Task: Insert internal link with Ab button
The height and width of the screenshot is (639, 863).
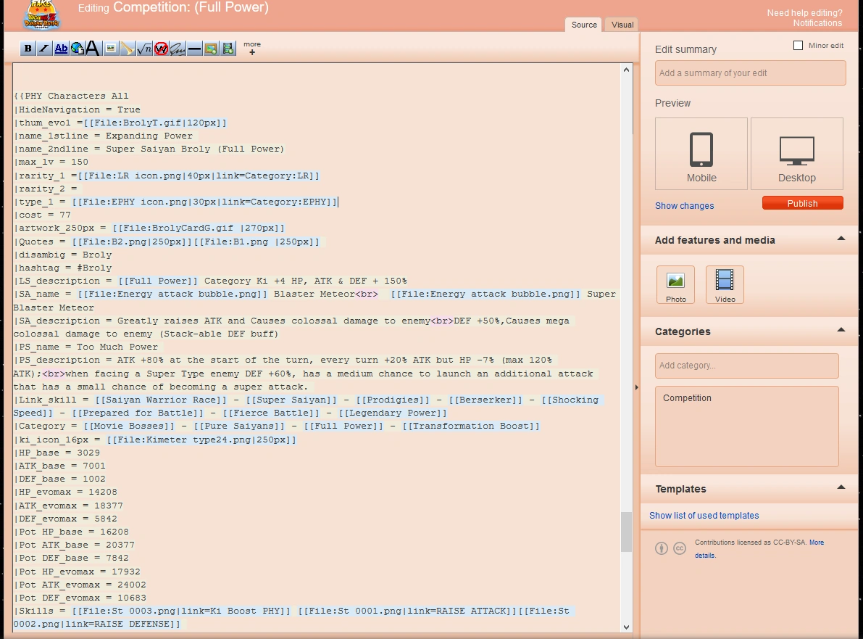Action: tap(61, 49)
